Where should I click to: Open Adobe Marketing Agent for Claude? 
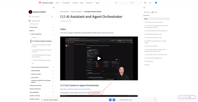(x=41, y=60)
